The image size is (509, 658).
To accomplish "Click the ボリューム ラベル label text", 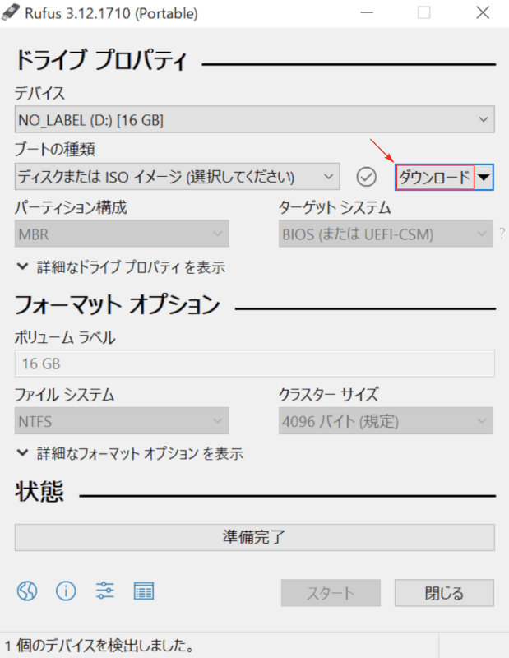I will [x=65, y=337].
